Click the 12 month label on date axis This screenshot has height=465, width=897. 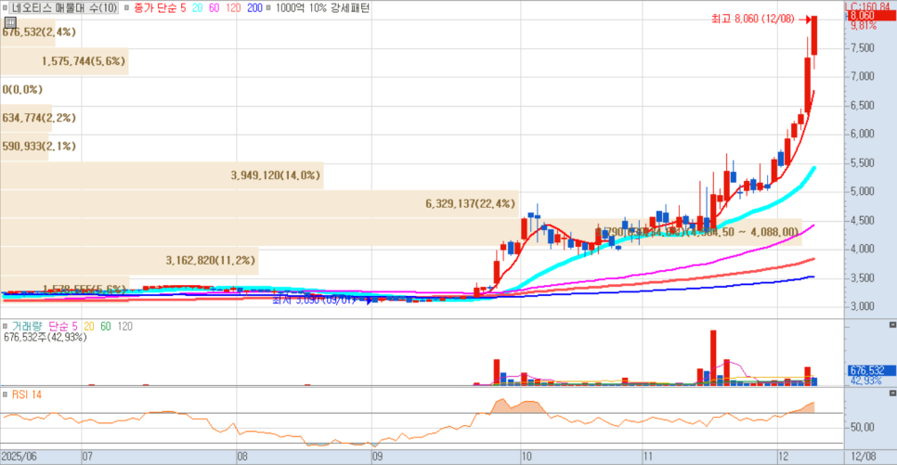tap(783, 457)
